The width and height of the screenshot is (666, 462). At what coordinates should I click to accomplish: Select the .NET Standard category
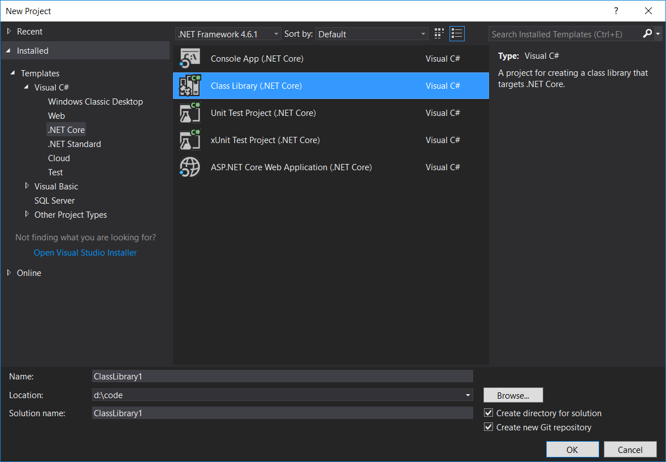point(74,144)
